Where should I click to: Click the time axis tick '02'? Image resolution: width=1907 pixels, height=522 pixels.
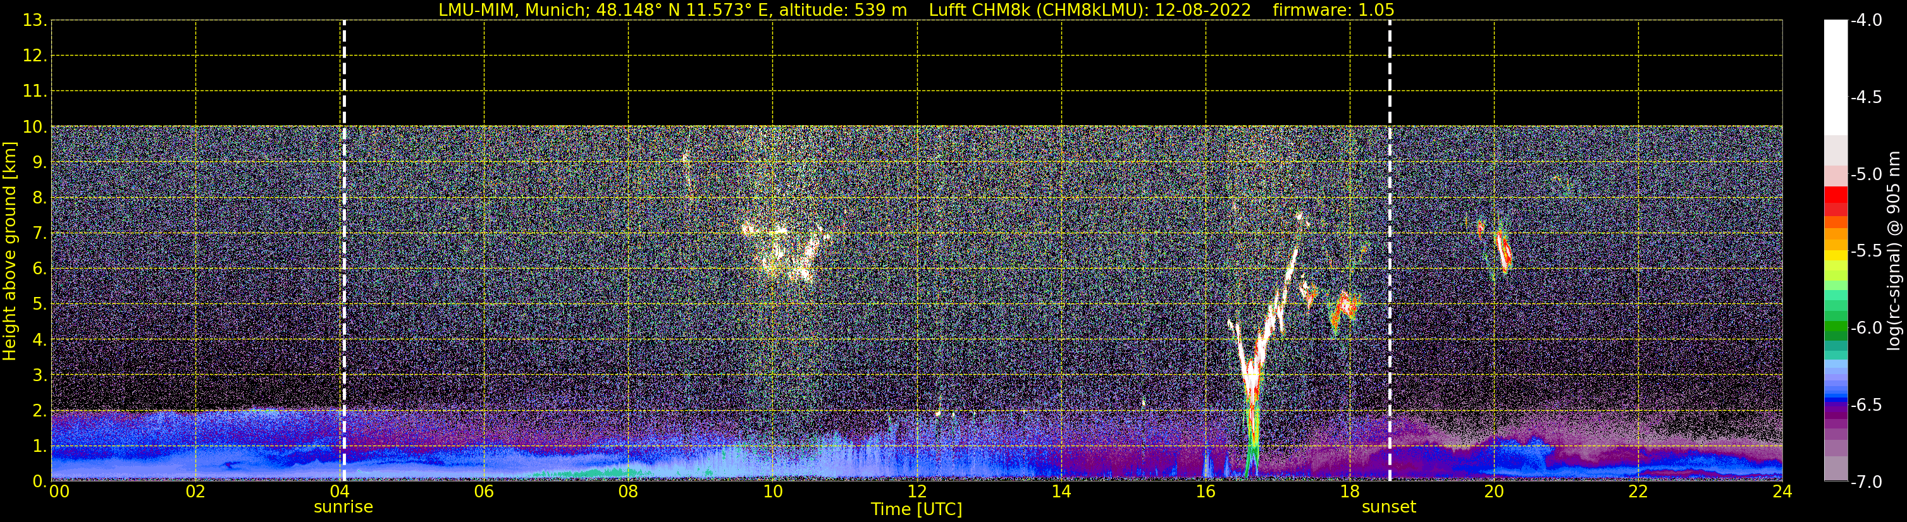[x=195, y=492]
